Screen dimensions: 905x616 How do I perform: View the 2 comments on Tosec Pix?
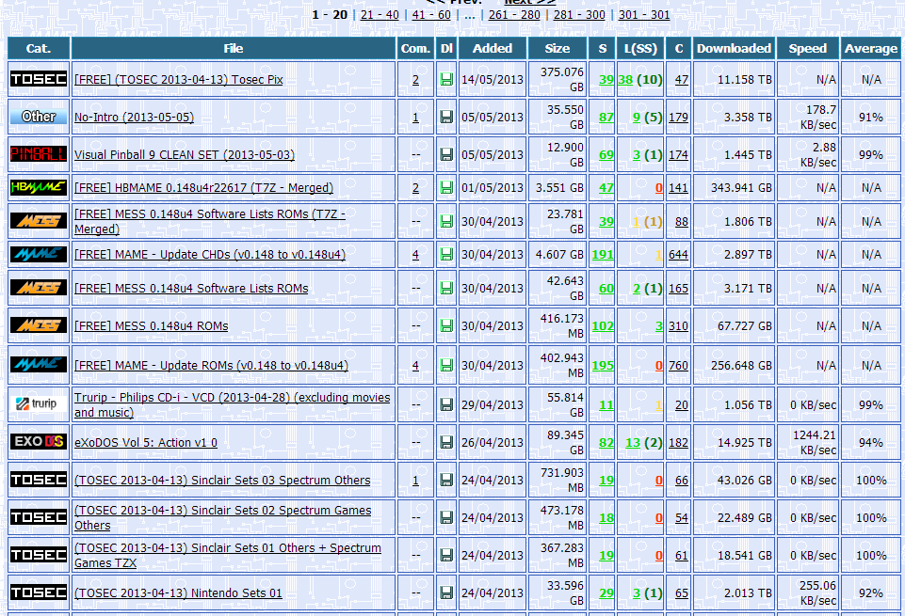tap(415, 80)
